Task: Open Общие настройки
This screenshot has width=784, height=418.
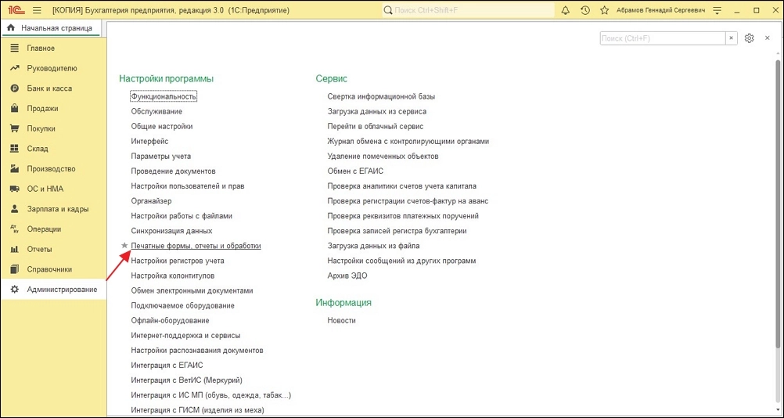Action: pos(161,127)
